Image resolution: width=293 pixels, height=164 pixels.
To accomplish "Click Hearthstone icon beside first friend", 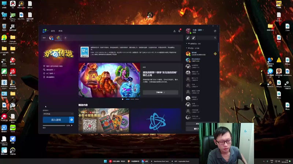I will 215,54.
